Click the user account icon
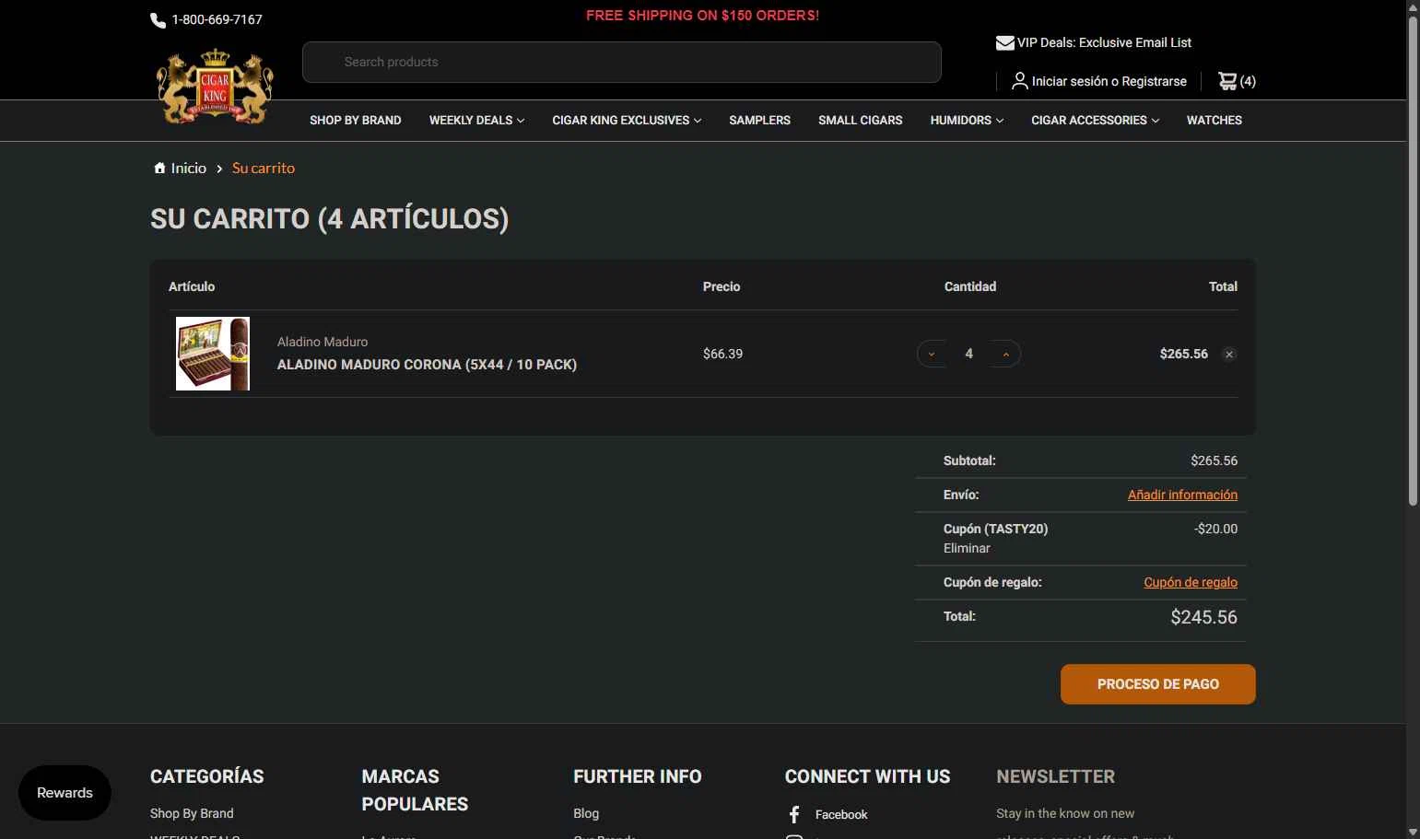Viewport: 1420px width, 839px height. [1019, 81]
